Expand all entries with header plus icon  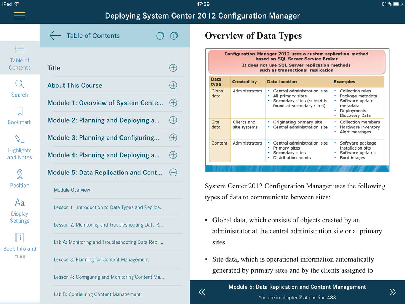tap(174, 36)
